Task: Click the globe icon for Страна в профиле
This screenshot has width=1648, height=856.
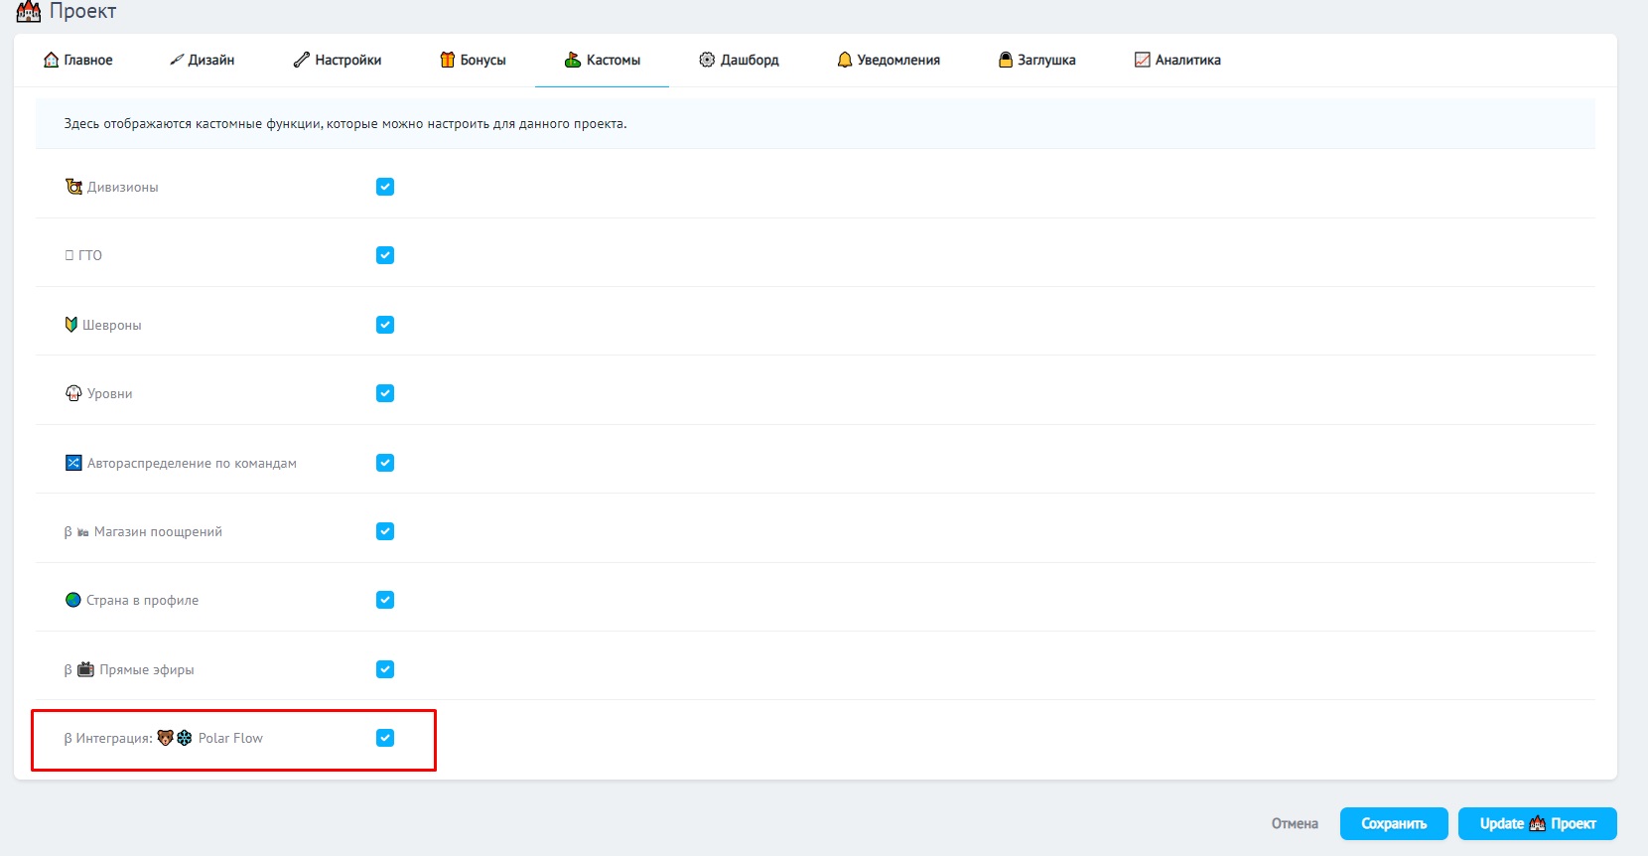Action: [72, 600]
